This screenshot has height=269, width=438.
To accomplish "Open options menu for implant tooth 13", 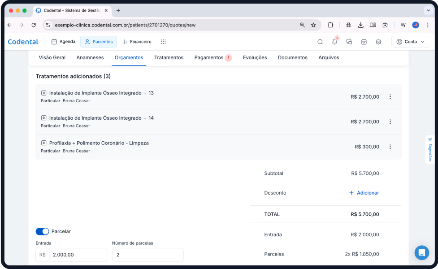I will [x=390, y=96].
